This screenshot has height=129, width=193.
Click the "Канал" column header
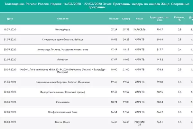140,19
